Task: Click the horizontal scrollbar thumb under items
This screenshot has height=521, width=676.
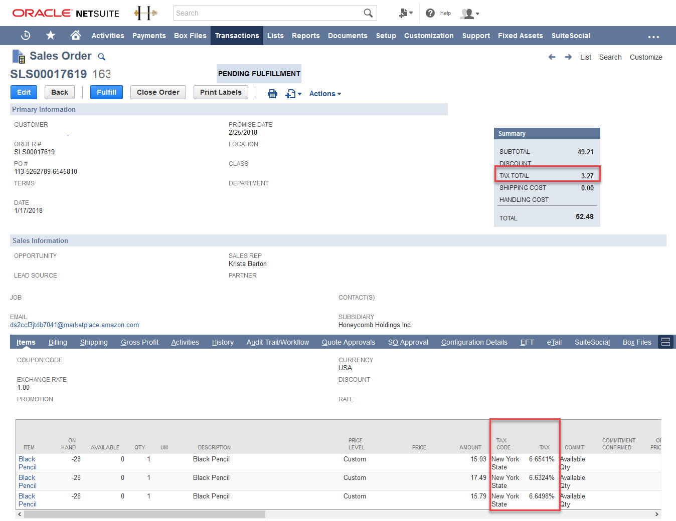Action: (x=145, y=514)
